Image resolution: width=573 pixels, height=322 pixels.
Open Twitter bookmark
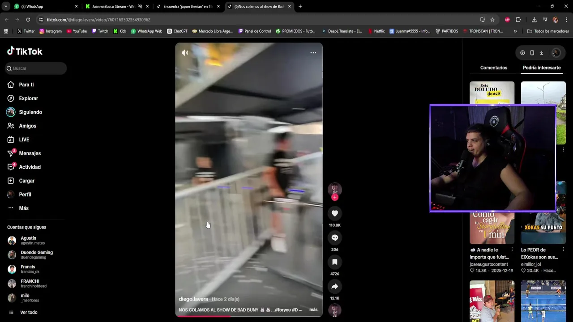(x=26, y=31)
